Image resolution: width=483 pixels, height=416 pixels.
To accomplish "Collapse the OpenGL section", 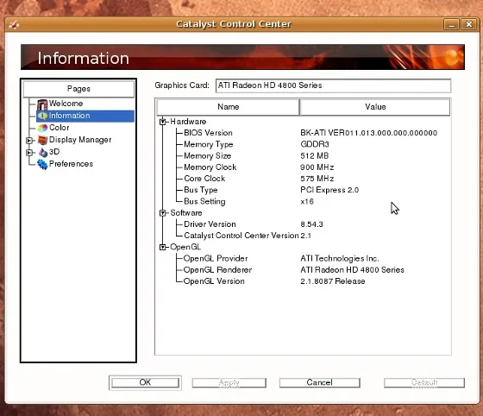I will click(x=163, y=247).
